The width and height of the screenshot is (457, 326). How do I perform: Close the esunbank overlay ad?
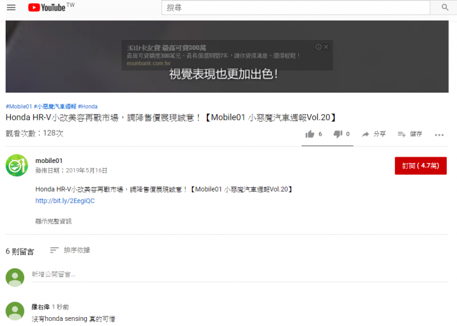[x=326, y=47]
